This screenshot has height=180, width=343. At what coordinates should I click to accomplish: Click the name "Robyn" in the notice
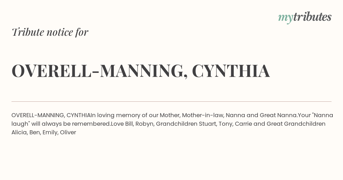click(144, 124)
